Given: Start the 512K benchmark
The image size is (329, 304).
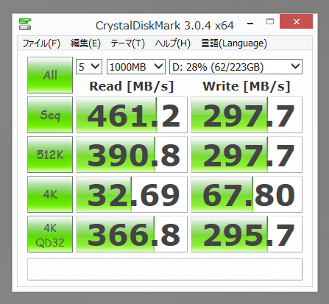Looking at the screenshot, I should tap(50, 155).
